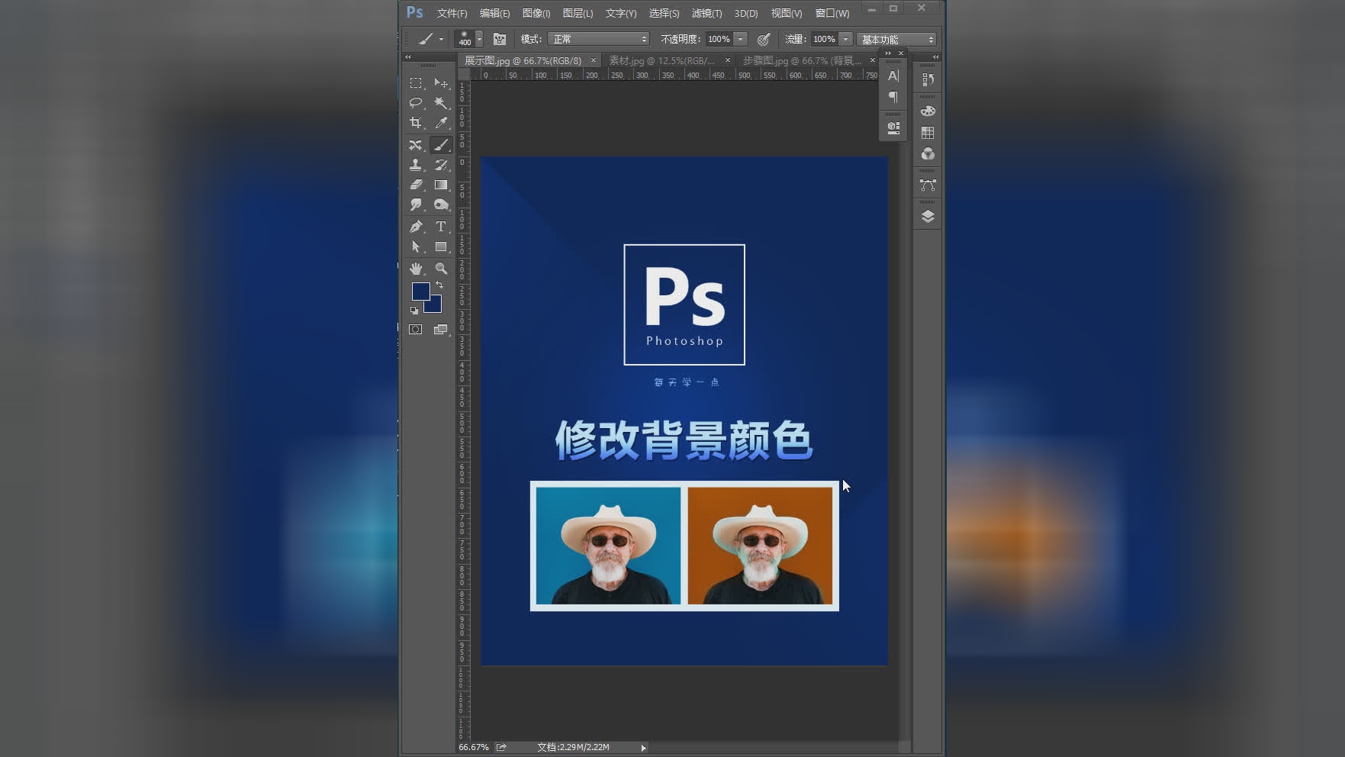
Task: Change the screen mode
Action: [x=441, y=329]
